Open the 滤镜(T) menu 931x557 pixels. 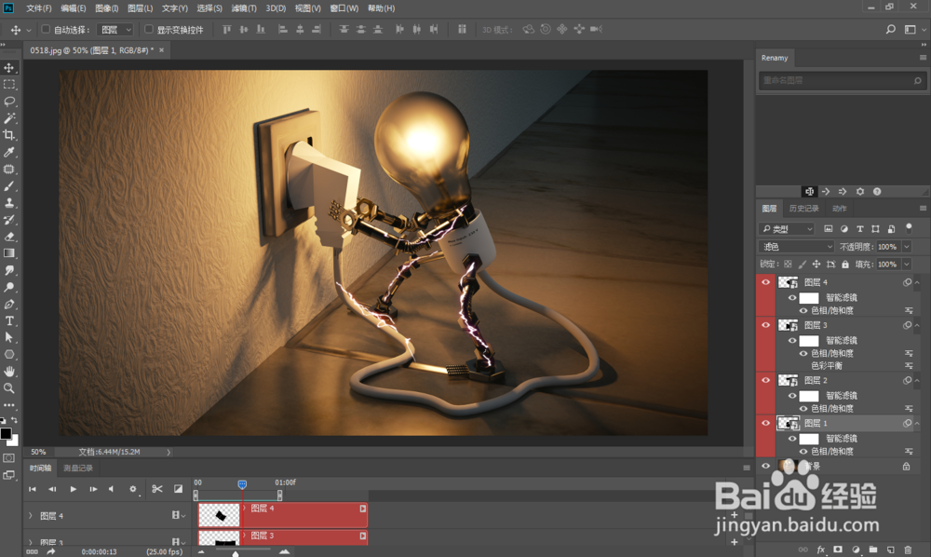243,8
